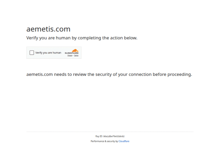Follow the Cloudflare link in the footer
This screenshot has height=146, width=220.
pos(124,141)
